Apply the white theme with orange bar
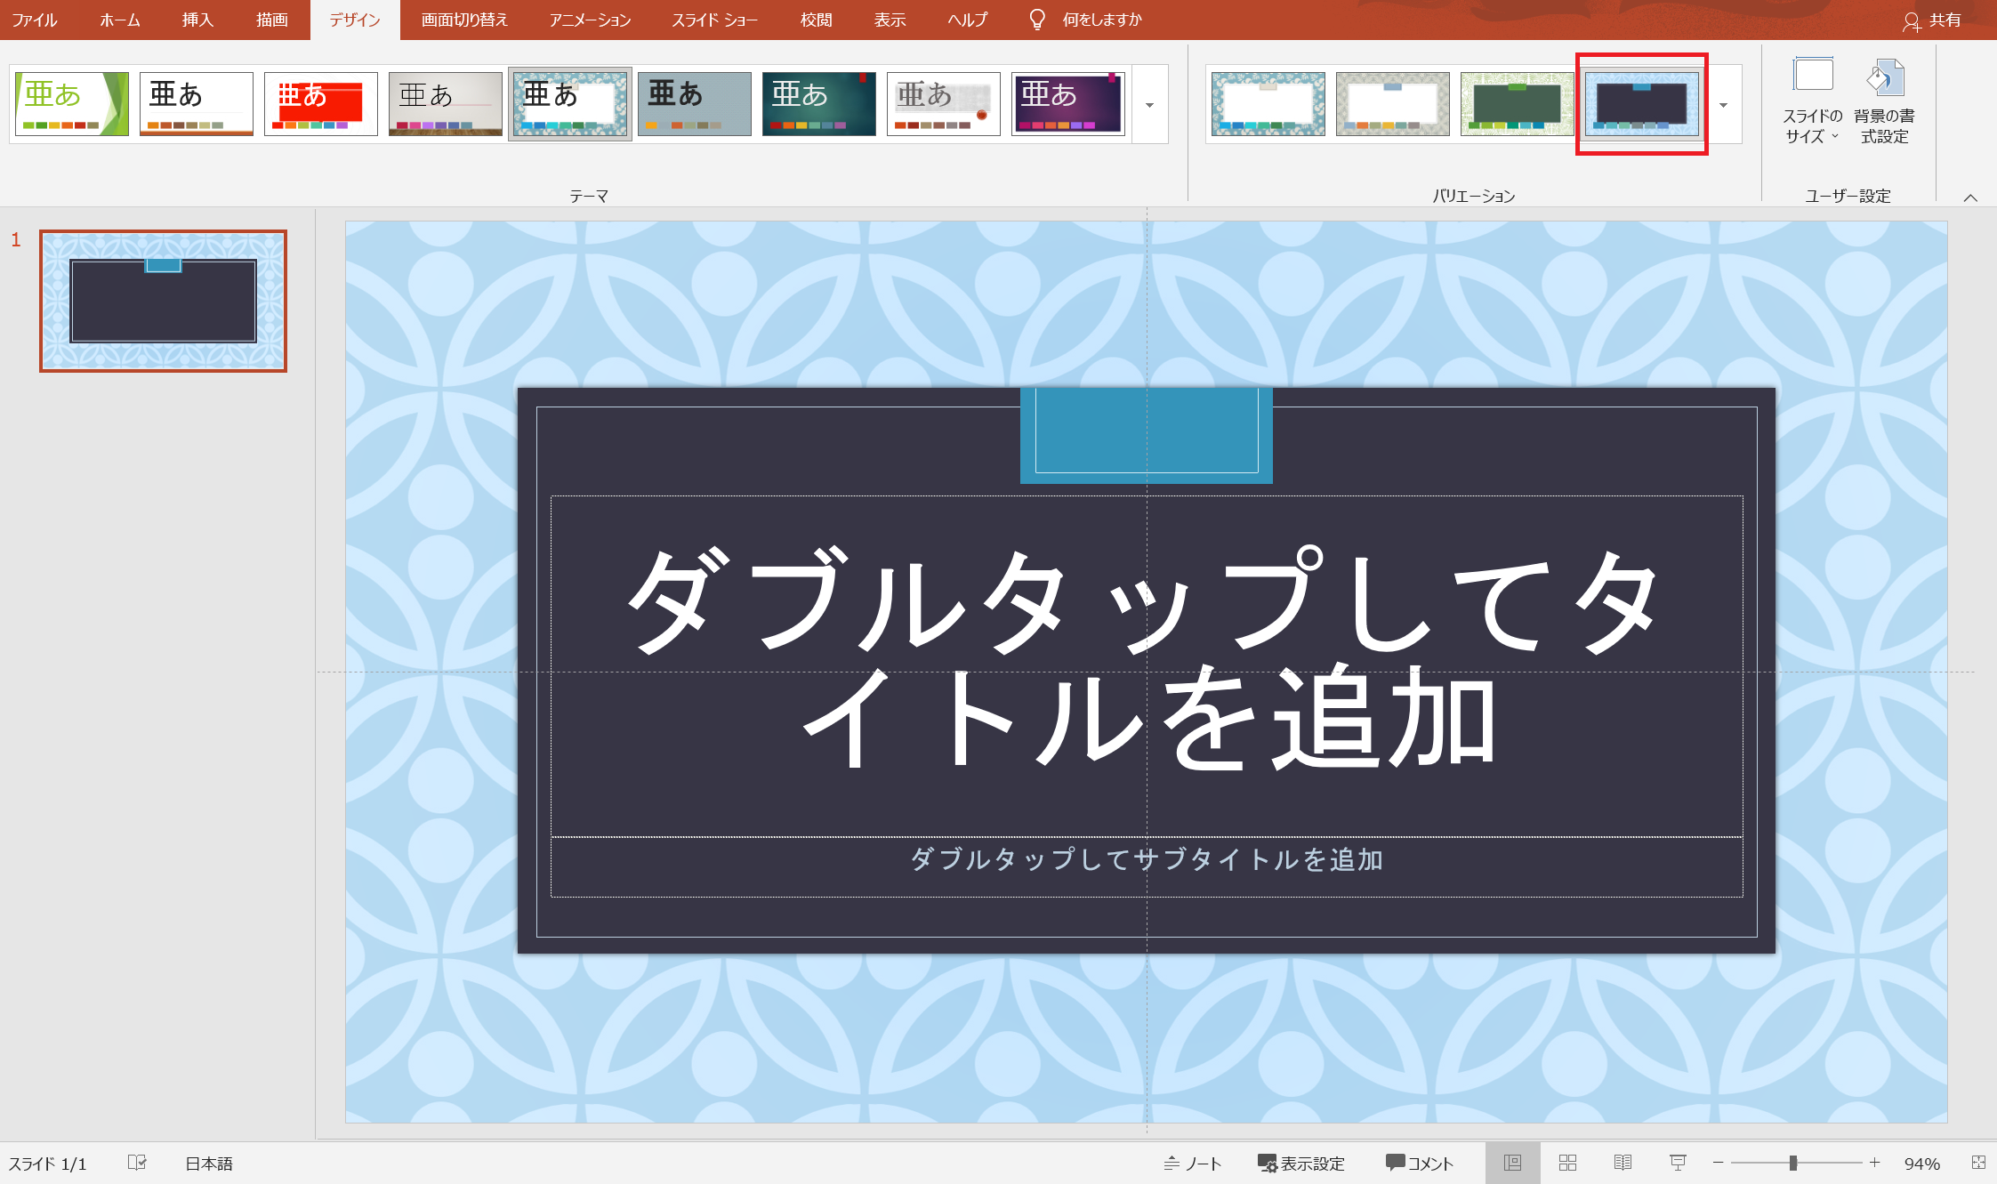 [x=197, y=104]
